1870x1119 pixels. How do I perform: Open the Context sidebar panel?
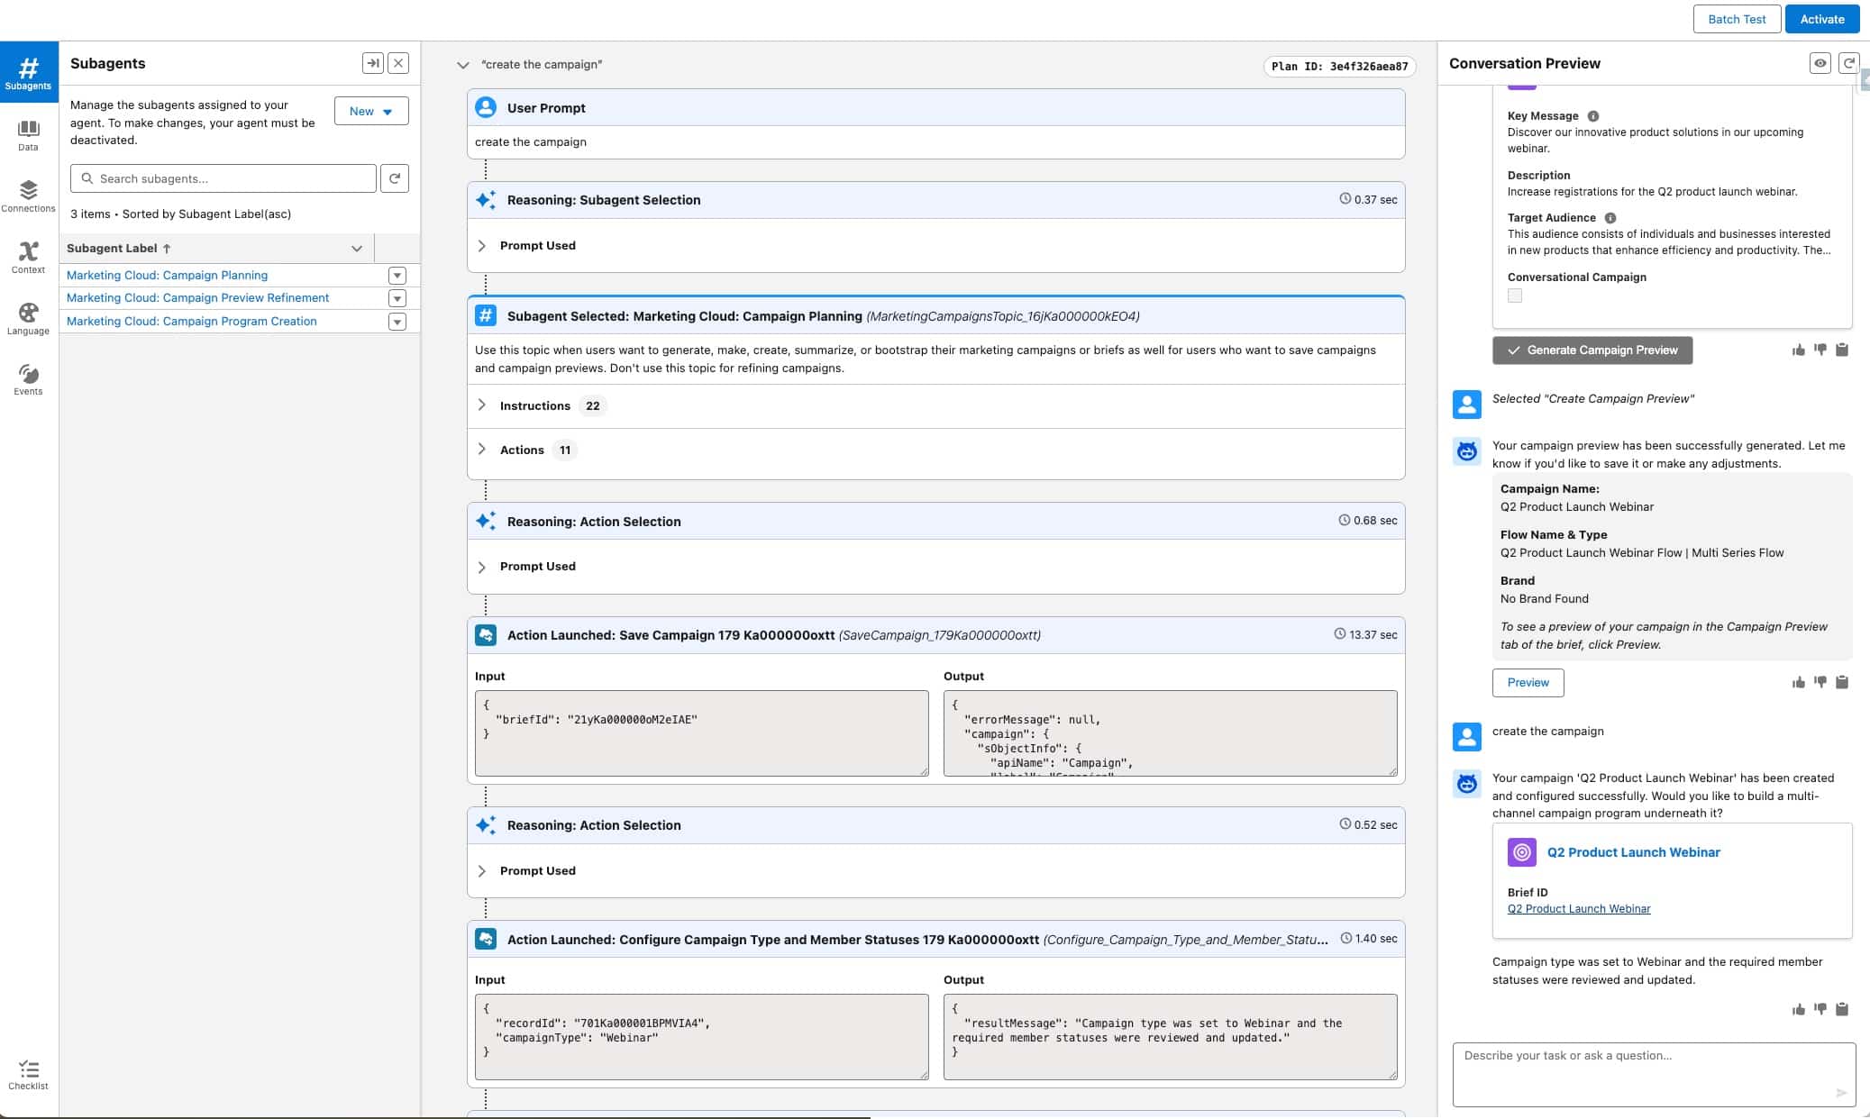coord(28,257)
